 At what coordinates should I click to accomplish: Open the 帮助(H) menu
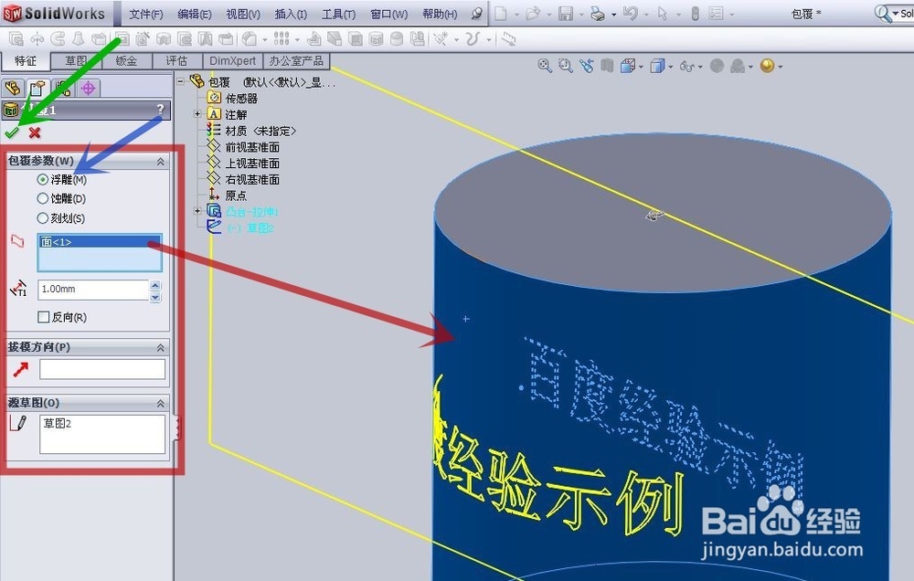click(x=440, y=14)
